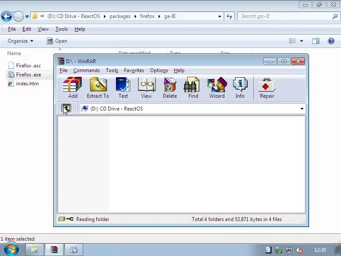Click the drive icon in WinRAR status bar
The height and width of the screenshot is (256, 341).
(x=61, y=219)
